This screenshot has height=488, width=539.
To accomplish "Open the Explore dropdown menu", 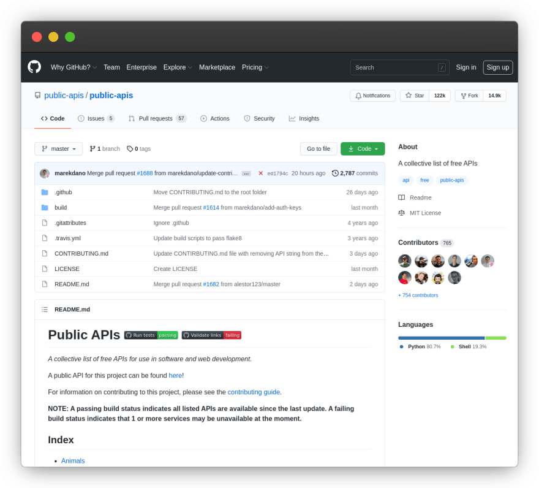I will (x=178, y=67).
